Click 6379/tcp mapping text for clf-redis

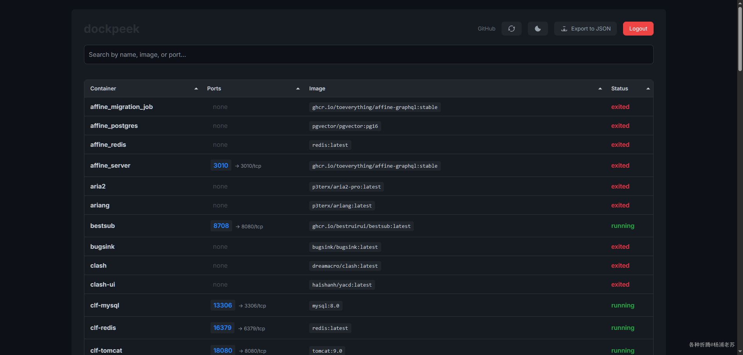(254, 328)
